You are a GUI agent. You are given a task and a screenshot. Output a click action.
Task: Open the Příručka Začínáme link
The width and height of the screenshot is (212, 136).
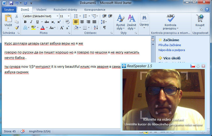tap(170, 45)
